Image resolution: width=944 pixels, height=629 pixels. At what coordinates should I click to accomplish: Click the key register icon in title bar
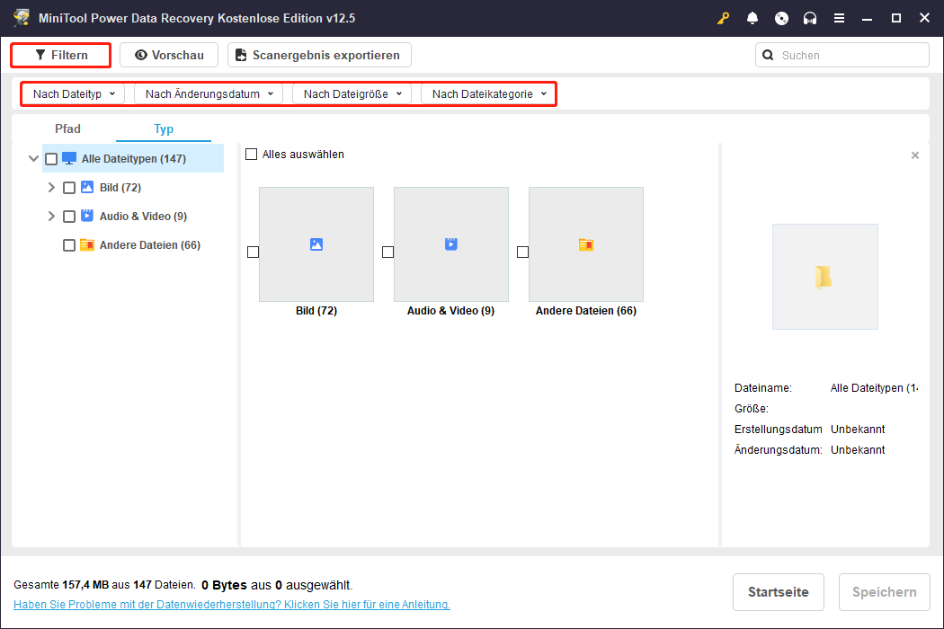723,18
